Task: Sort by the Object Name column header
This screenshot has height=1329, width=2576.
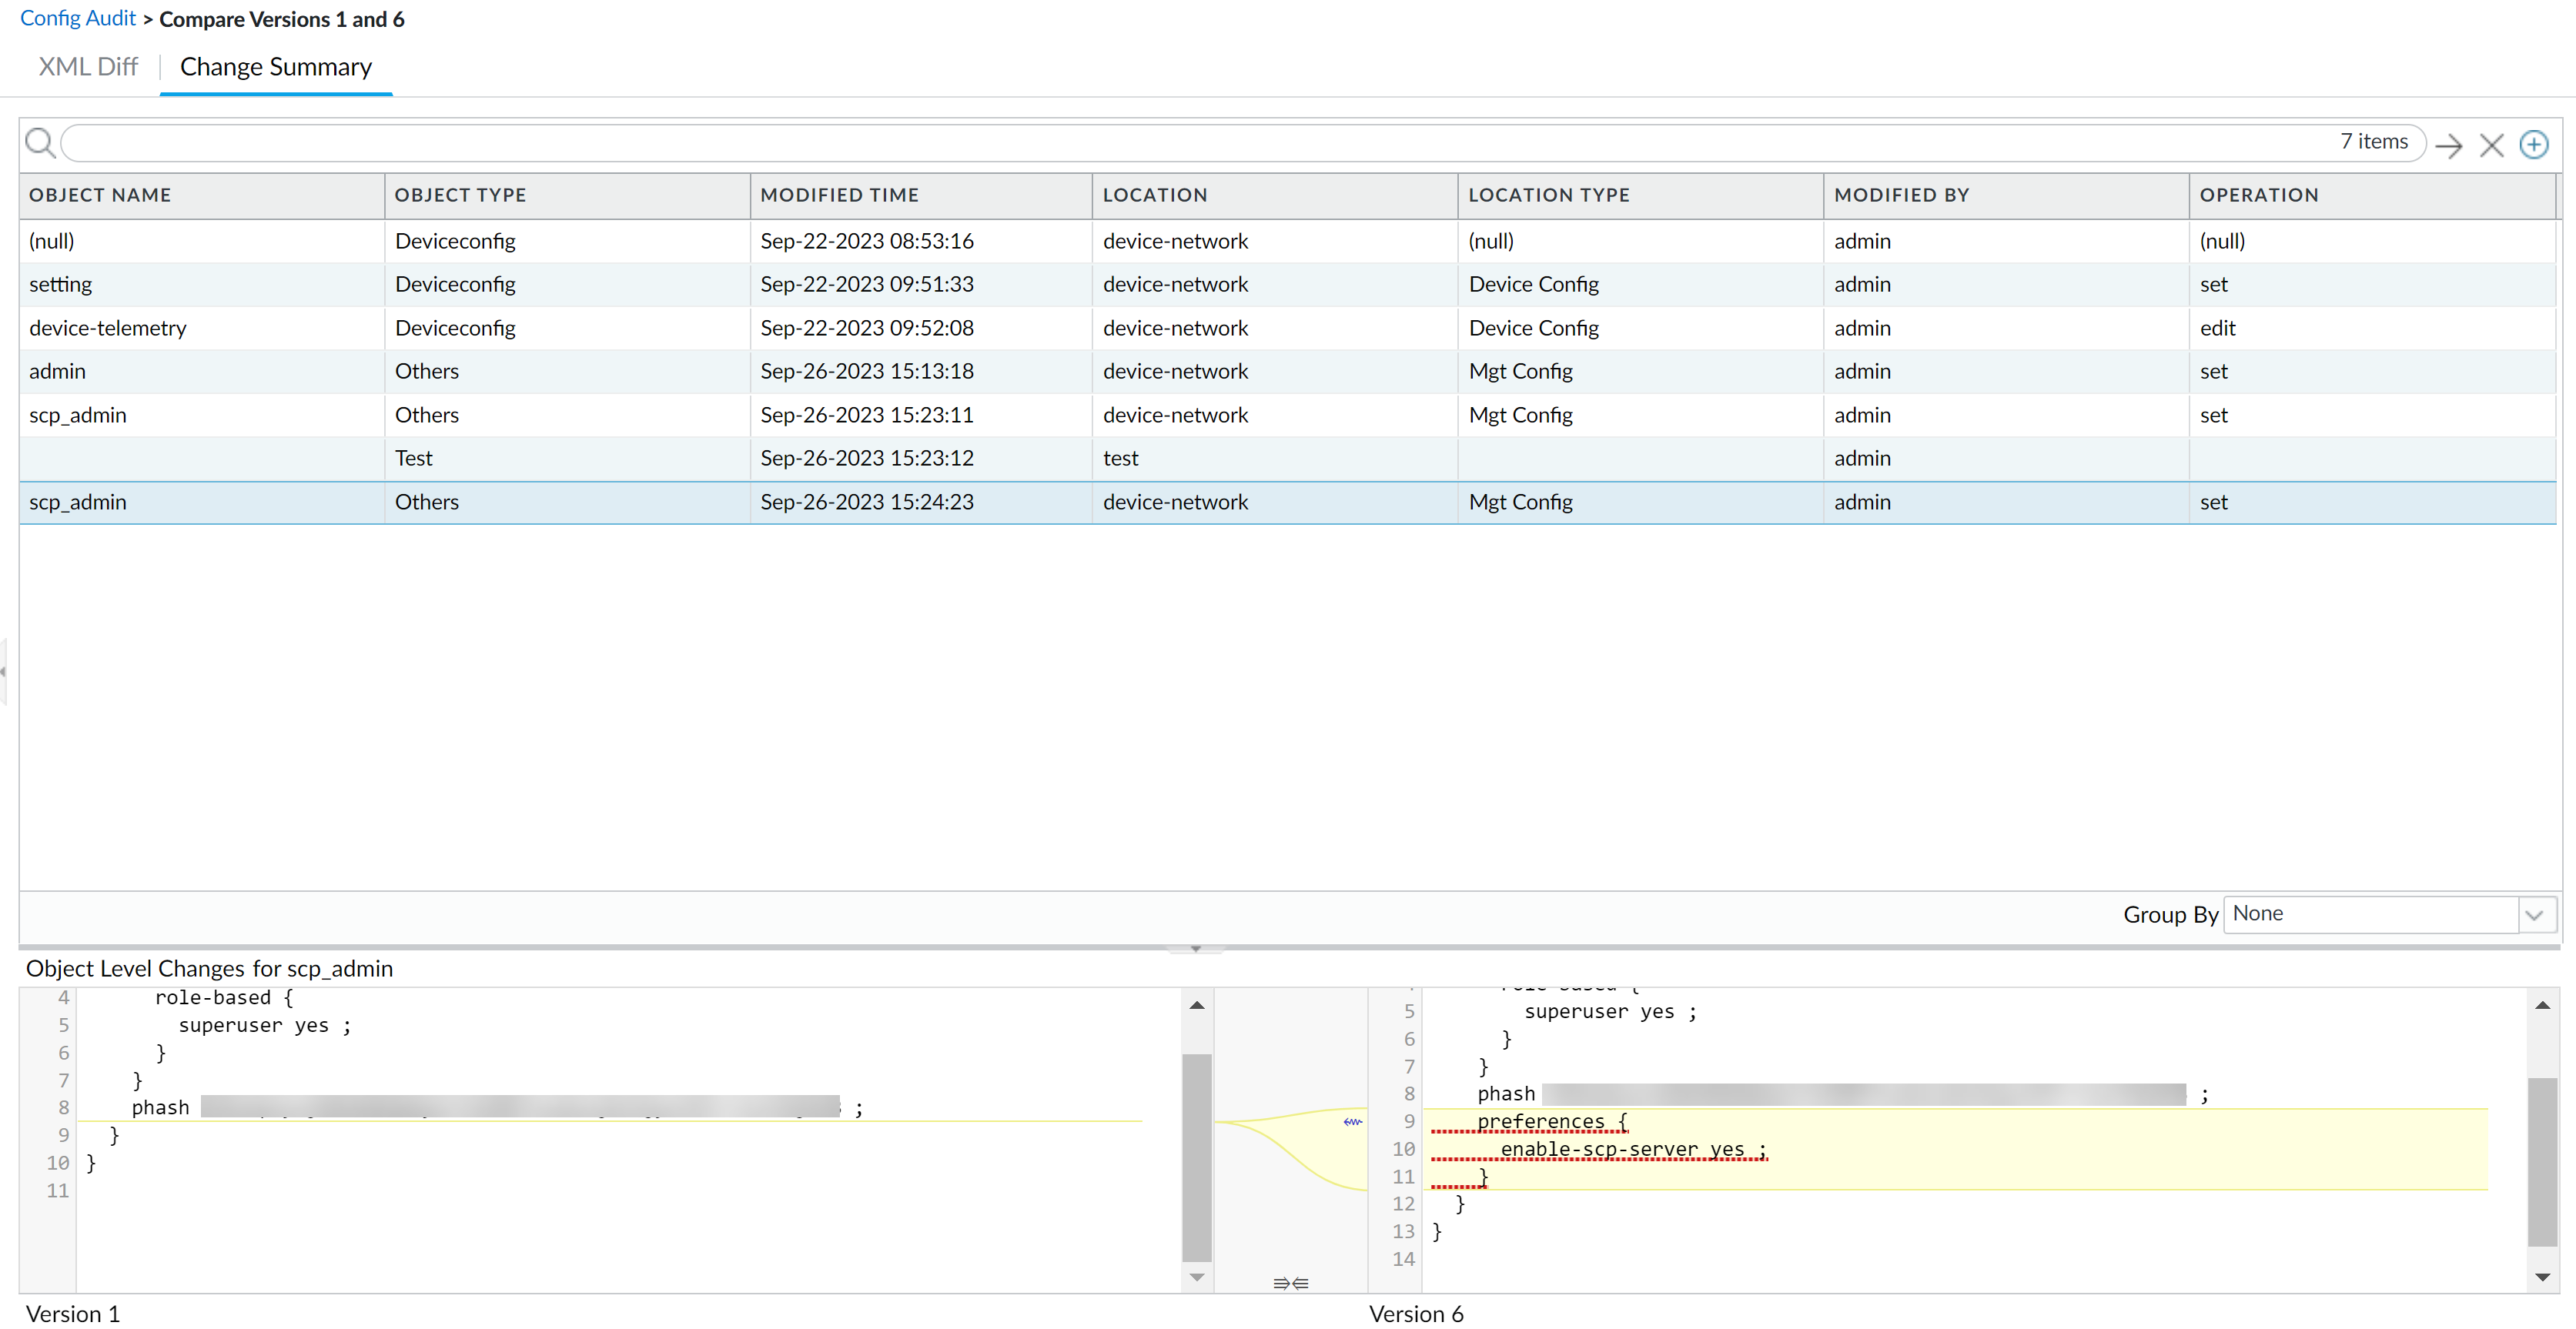Action: click(100, 195)
